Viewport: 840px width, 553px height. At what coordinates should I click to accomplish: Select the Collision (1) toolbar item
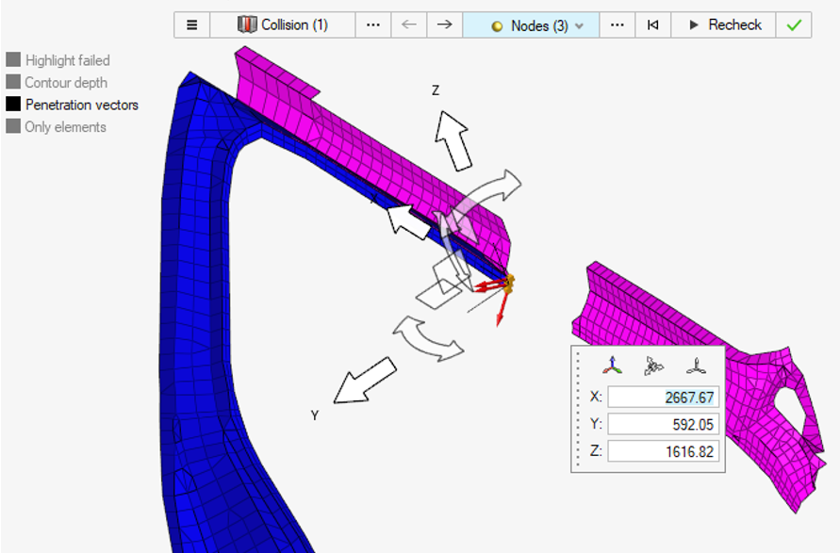(283, 25)
